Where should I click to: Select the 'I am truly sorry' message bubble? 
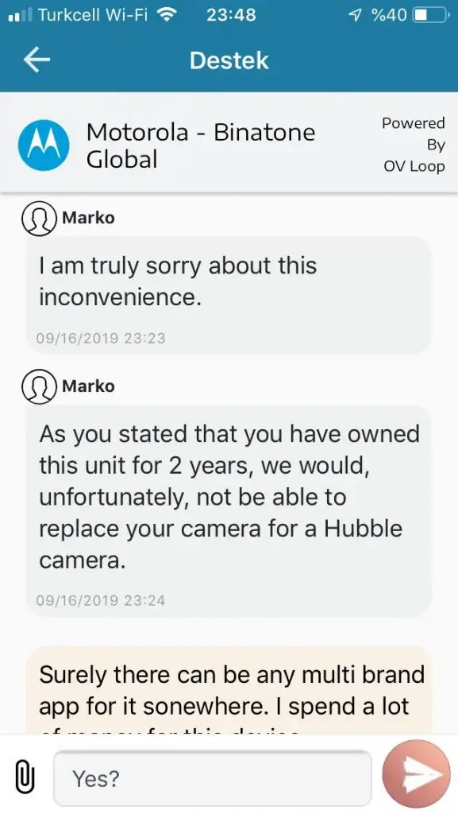pos(229,295)
